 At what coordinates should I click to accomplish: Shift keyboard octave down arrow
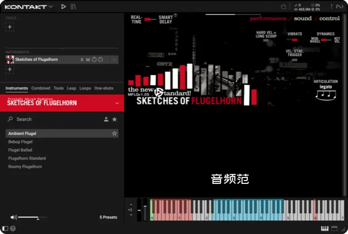pos(131,215)
